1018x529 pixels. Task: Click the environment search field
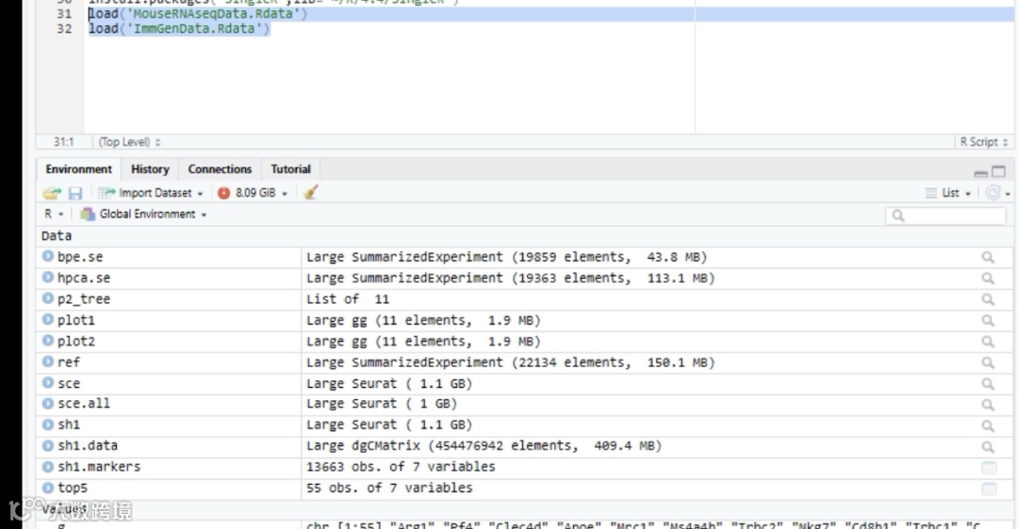click(945, 216)
